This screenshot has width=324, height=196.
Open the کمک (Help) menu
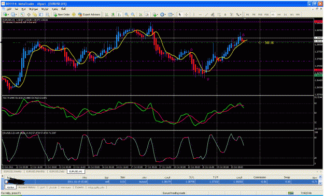point(63,9)
